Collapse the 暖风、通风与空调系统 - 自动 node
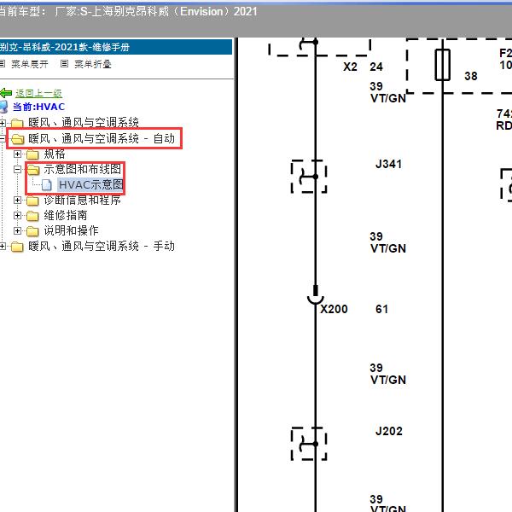The image size is (512, 512). click(3, 138)
